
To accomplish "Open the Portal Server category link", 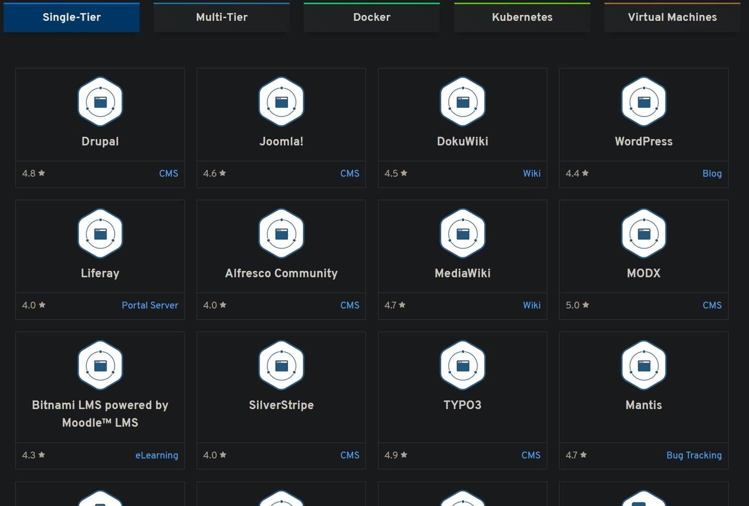I will (150, 305).
